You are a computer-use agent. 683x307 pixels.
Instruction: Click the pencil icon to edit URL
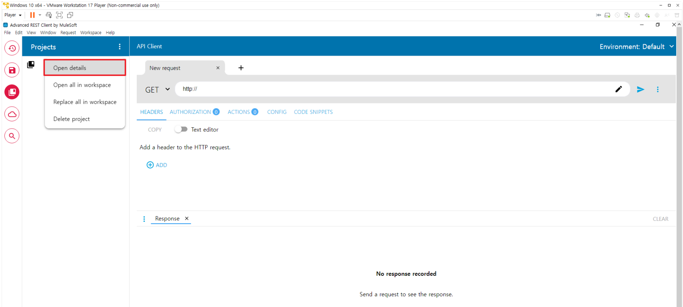(x=619, y=89)
